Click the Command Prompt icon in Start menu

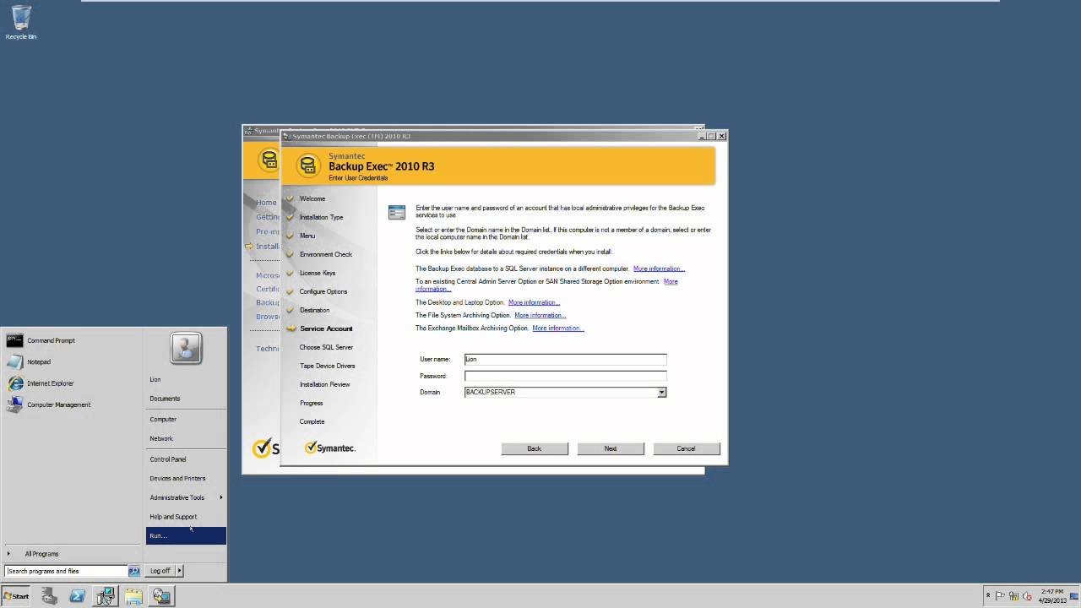click(14, 340)
